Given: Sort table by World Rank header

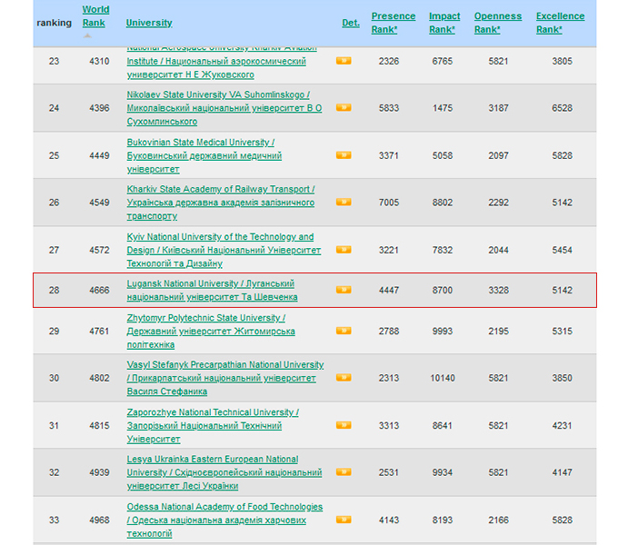Looking at the screenshot, I should (x=95, y=16).
